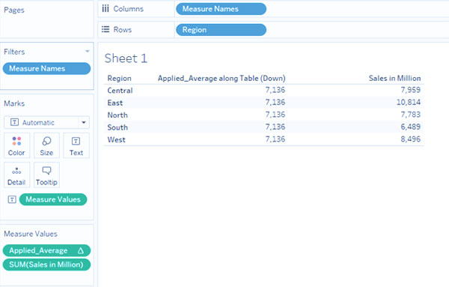Open the Text marks card
Image resolution: width=449 pixels, height=287 pixels.
[76, 145]
